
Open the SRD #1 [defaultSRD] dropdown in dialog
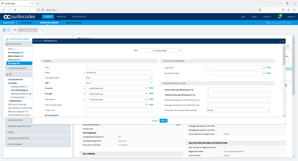160,51
